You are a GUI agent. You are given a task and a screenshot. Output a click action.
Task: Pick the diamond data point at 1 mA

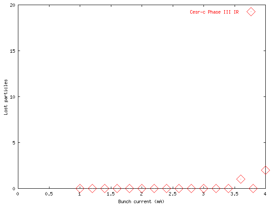pos(80,188)
